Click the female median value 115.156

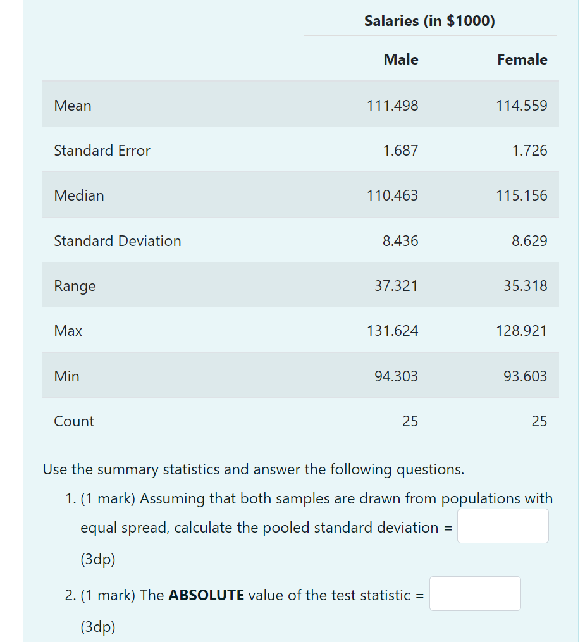pyautogui.click(x=522, y=195)
